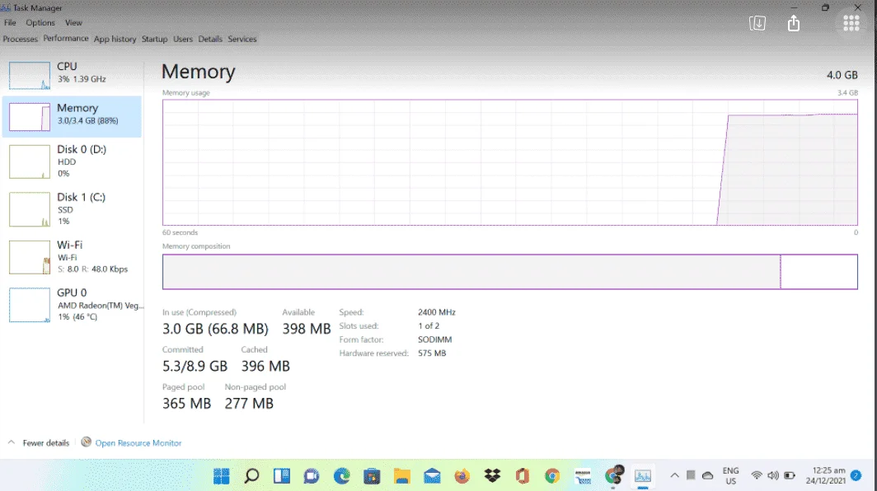Open Wi-Fi network tray icon
Viewport: 877px width, 491px height.
[x=756, y=475]
